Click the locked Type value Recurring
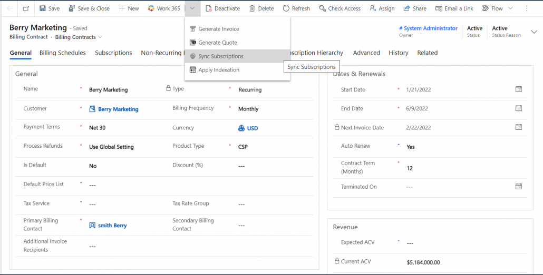The height and width of the screenshot is (275, 543). [x=250, y=89]
